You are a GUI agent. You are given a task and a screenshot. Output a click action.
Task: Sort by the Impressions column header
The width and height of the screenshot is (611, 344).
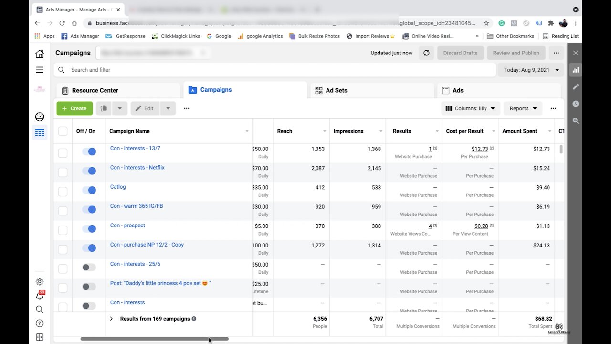(348, 131)
